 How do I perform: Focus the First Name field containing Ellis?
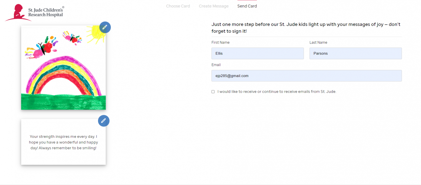tap(258, 53)
